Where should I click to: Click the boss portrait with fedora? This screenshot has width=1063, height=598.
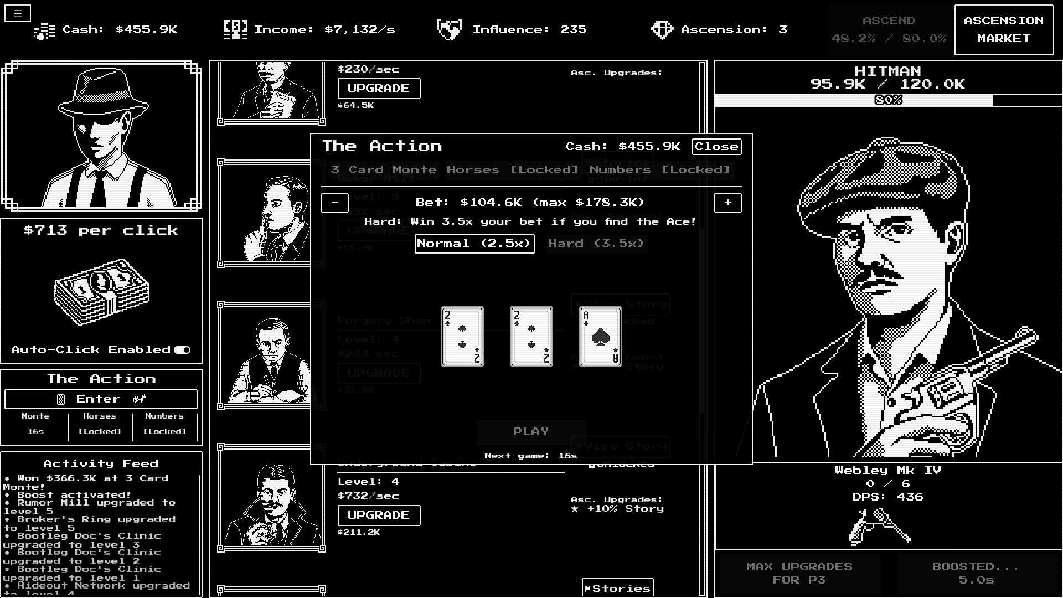pyautogui.click(x=102, y=136)
